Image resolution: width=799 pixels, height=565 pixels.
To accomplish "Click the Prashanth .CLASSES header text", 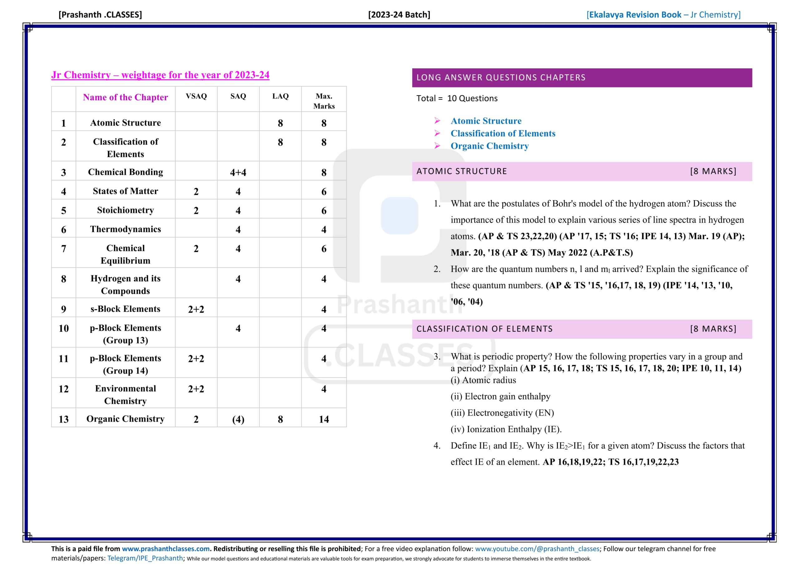I will (100, 15).
